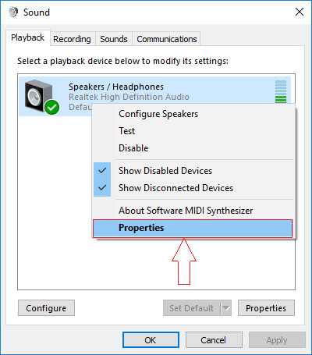Click the speaker device icon
This screenshot has width=312, height=355.
click(39, 96)
